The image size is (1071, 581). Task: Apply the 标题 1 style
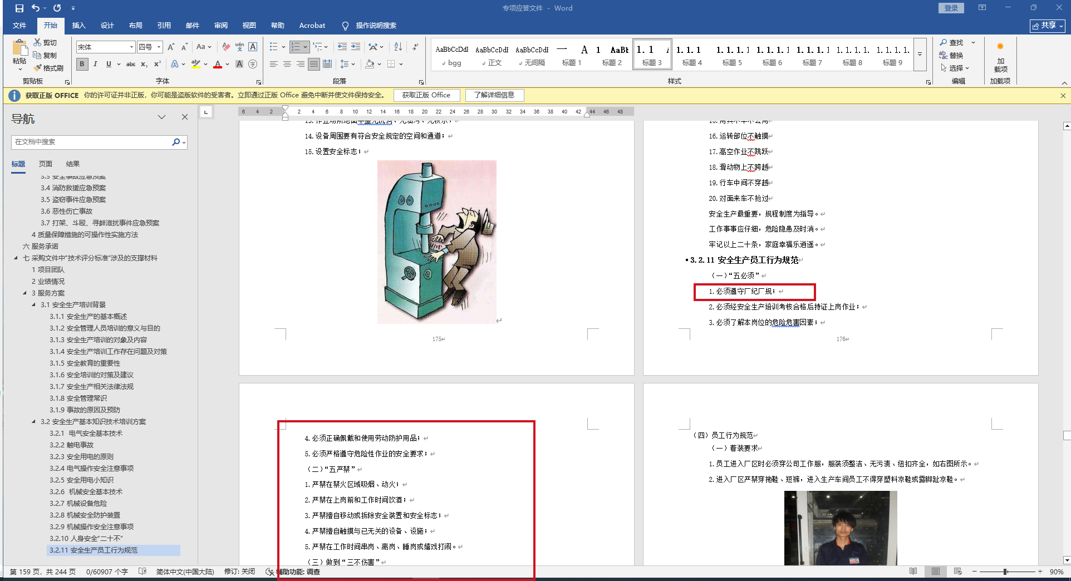click(x=572, y=55)
